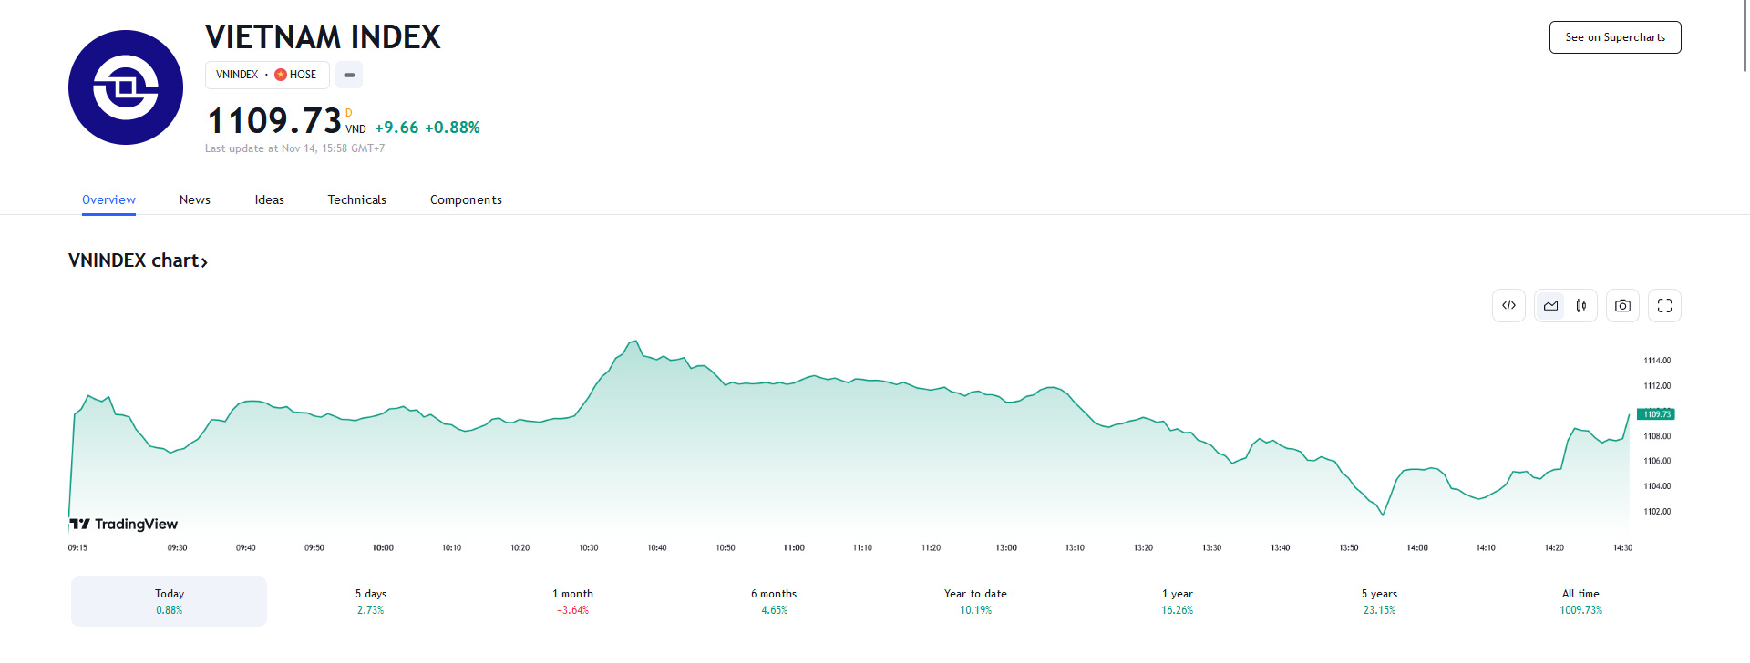Open chart in fullscreen mode
The width and height of the screenshot is (1750, 663).
pyautogui.click(x=1664, y=306)
